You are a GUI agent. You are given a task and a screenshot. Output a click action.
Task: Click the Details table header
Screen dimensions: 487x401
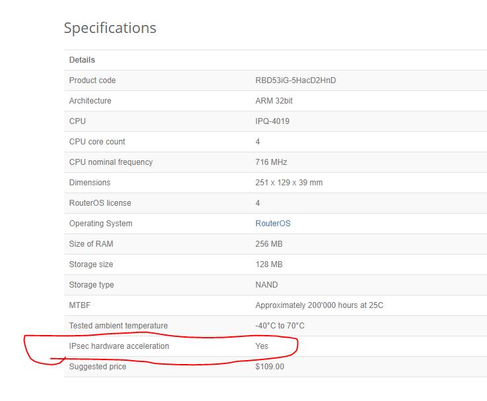tap(82, 60)
